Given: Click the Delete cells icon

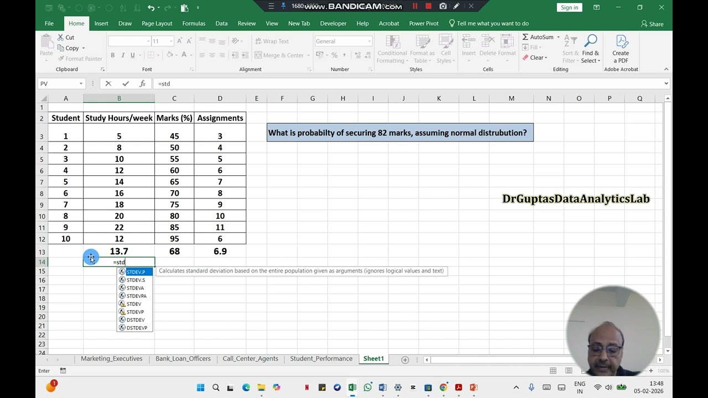Looking at the screenshot, I should 488,41.
